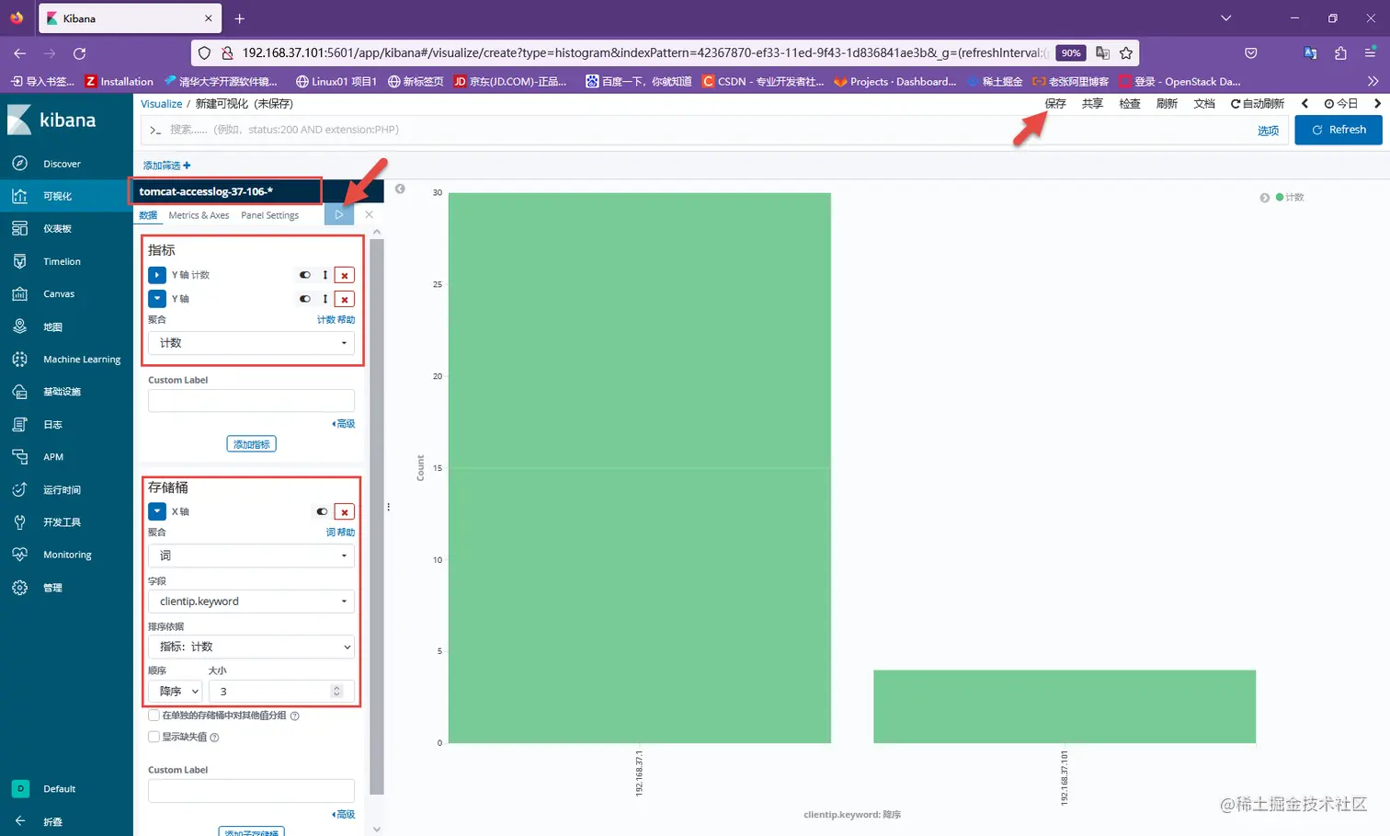Open the 选项 link in the query bar
The height and width of the screenshot is (836, 1390).
click(x=1268, y=131)
